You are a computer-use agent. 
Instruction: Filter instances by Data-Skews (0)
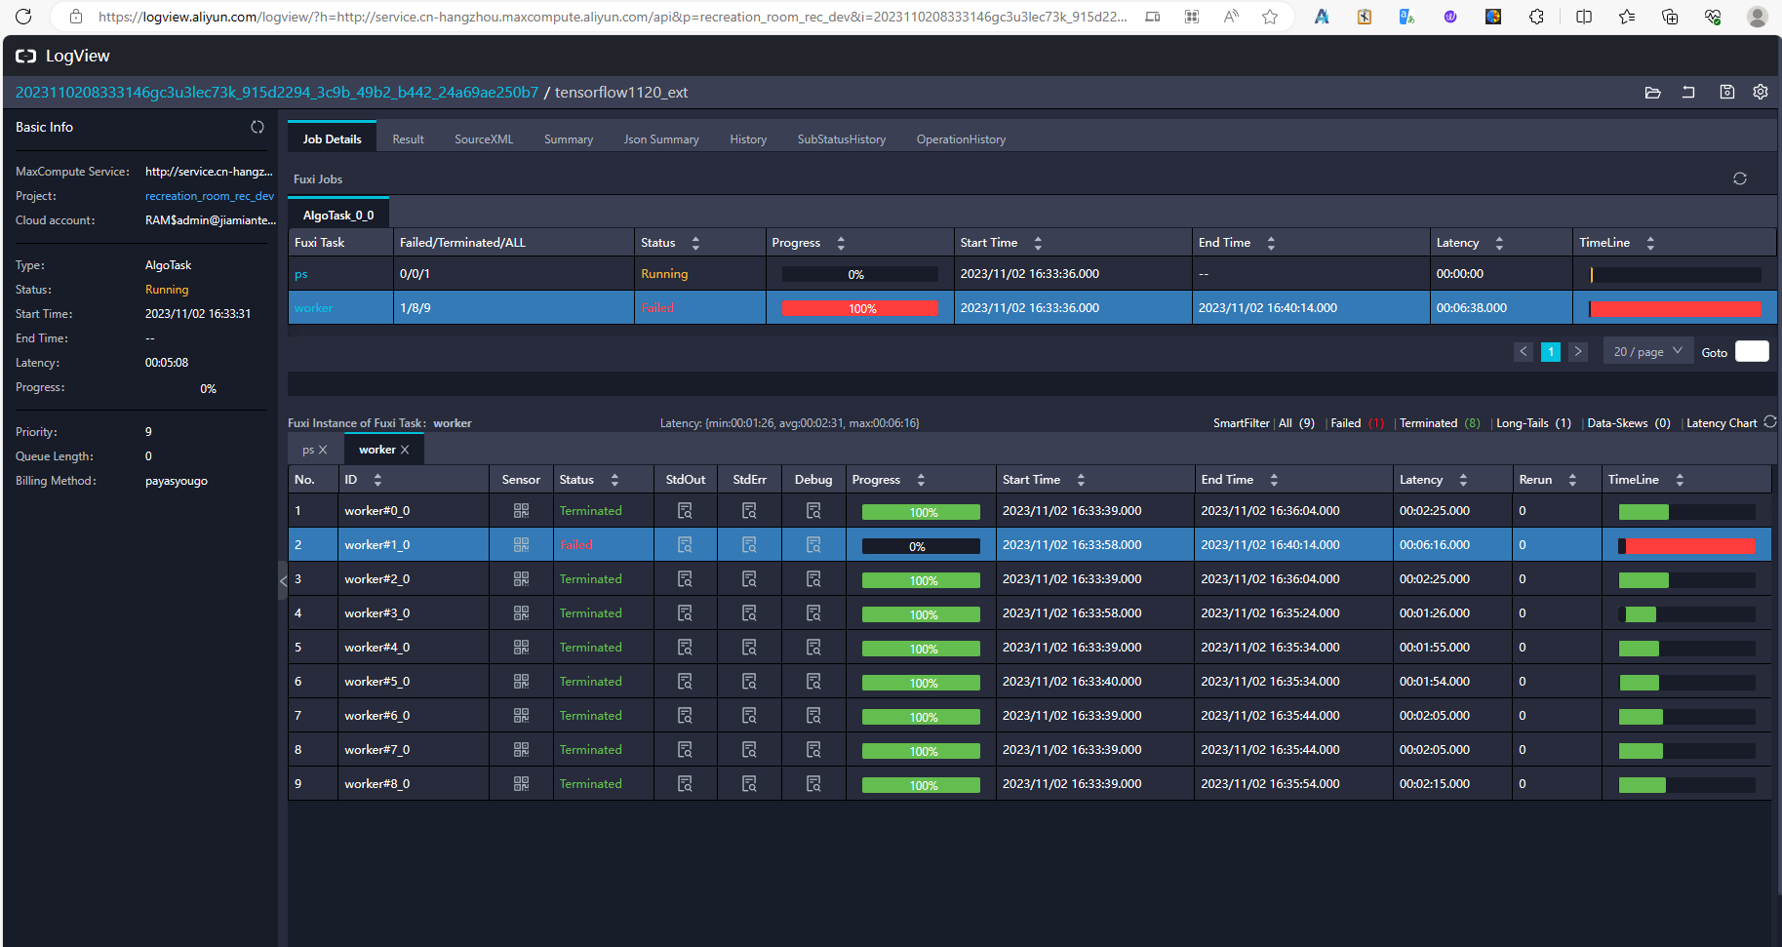point(1628,422)
